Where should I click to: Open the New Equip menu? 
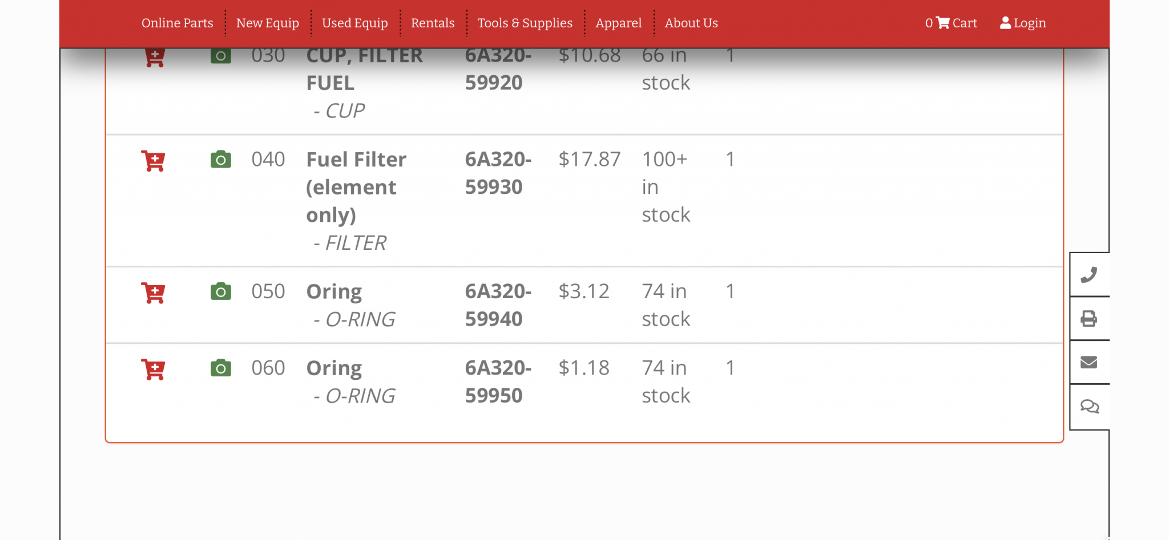[x=268, y=23]
